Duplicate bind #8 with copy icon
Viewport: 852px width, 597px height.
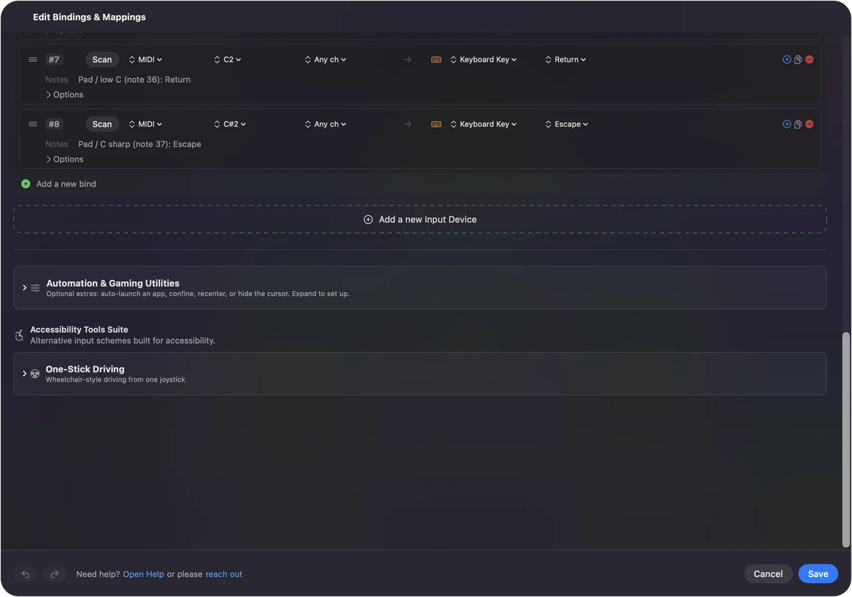coord(798,124)
